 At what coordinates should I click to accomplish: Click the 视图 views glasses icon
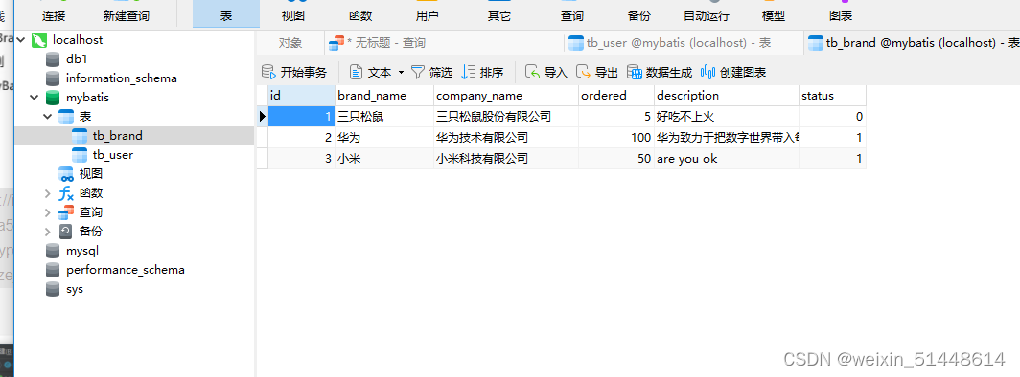click(66, 174)
